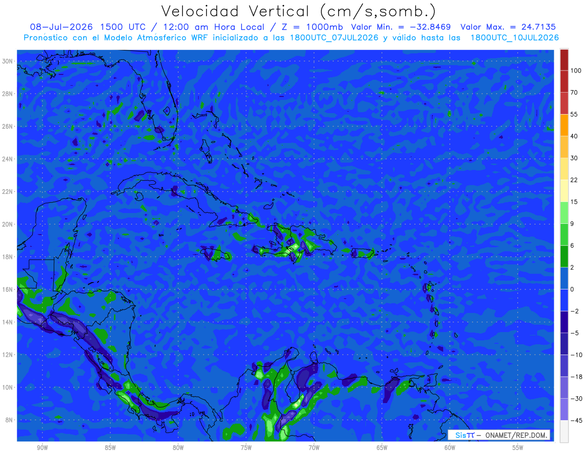Click the color bar label "-45"
The width and height of the screenshot is (587, 454).
pos(576,420)
